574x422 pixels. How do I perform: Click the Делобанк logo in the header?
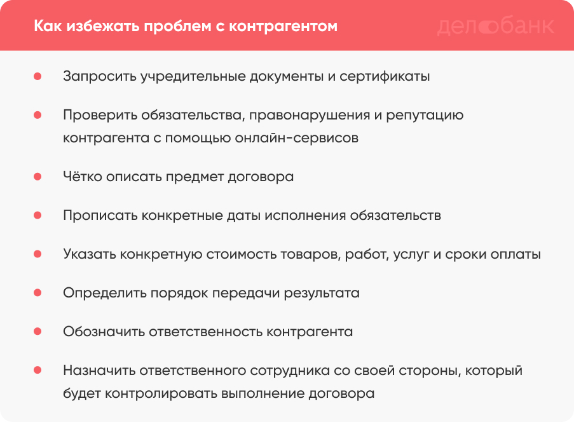495,26
